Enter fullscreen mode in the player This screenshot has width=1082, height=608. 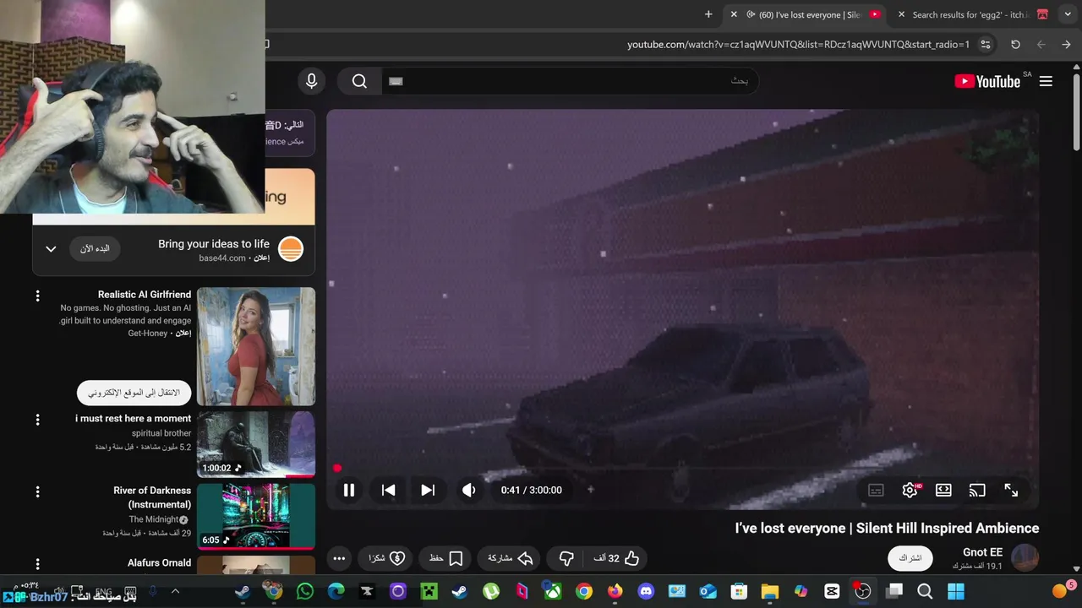click(x=1011, y=490)
